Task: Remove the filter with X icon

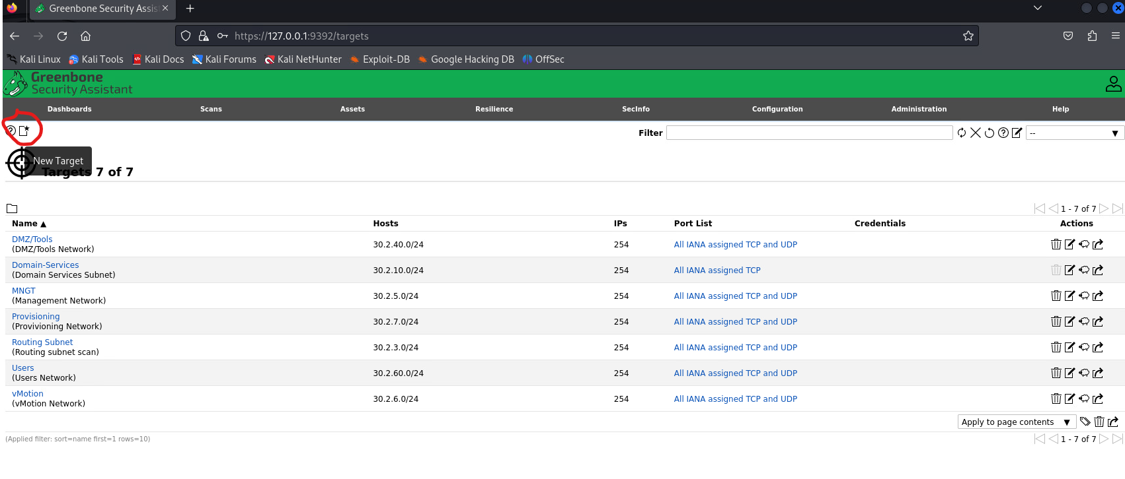Action: (976, 133)
